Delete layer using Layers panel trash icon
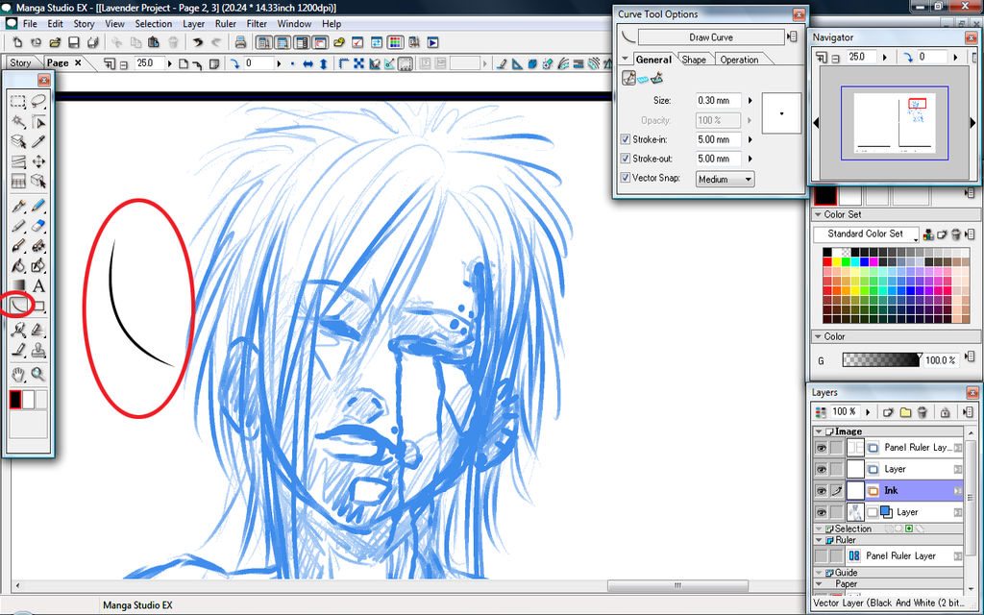984x615 pixels. click(922, 411)
